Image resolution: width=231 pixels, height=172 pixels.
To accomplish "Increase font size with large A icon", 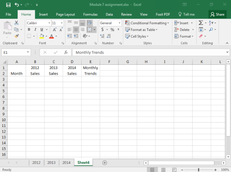I will pyautogui.click(x=54, y=29).
